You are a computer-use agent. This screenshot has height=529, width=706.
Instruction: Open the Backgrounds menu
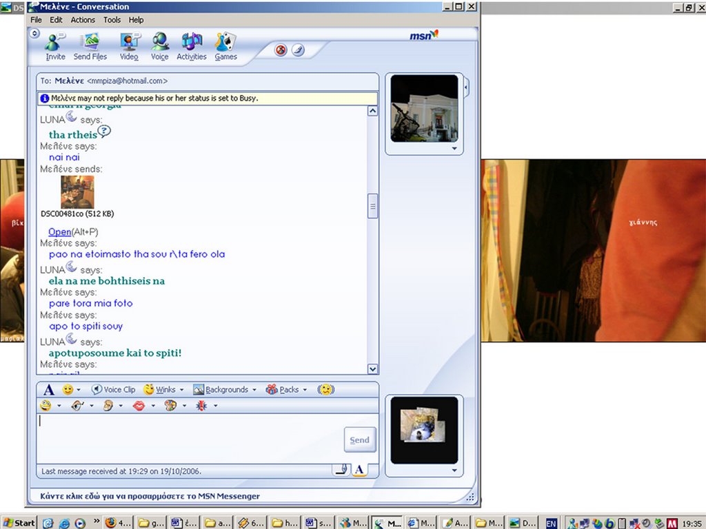pos(221,390)
